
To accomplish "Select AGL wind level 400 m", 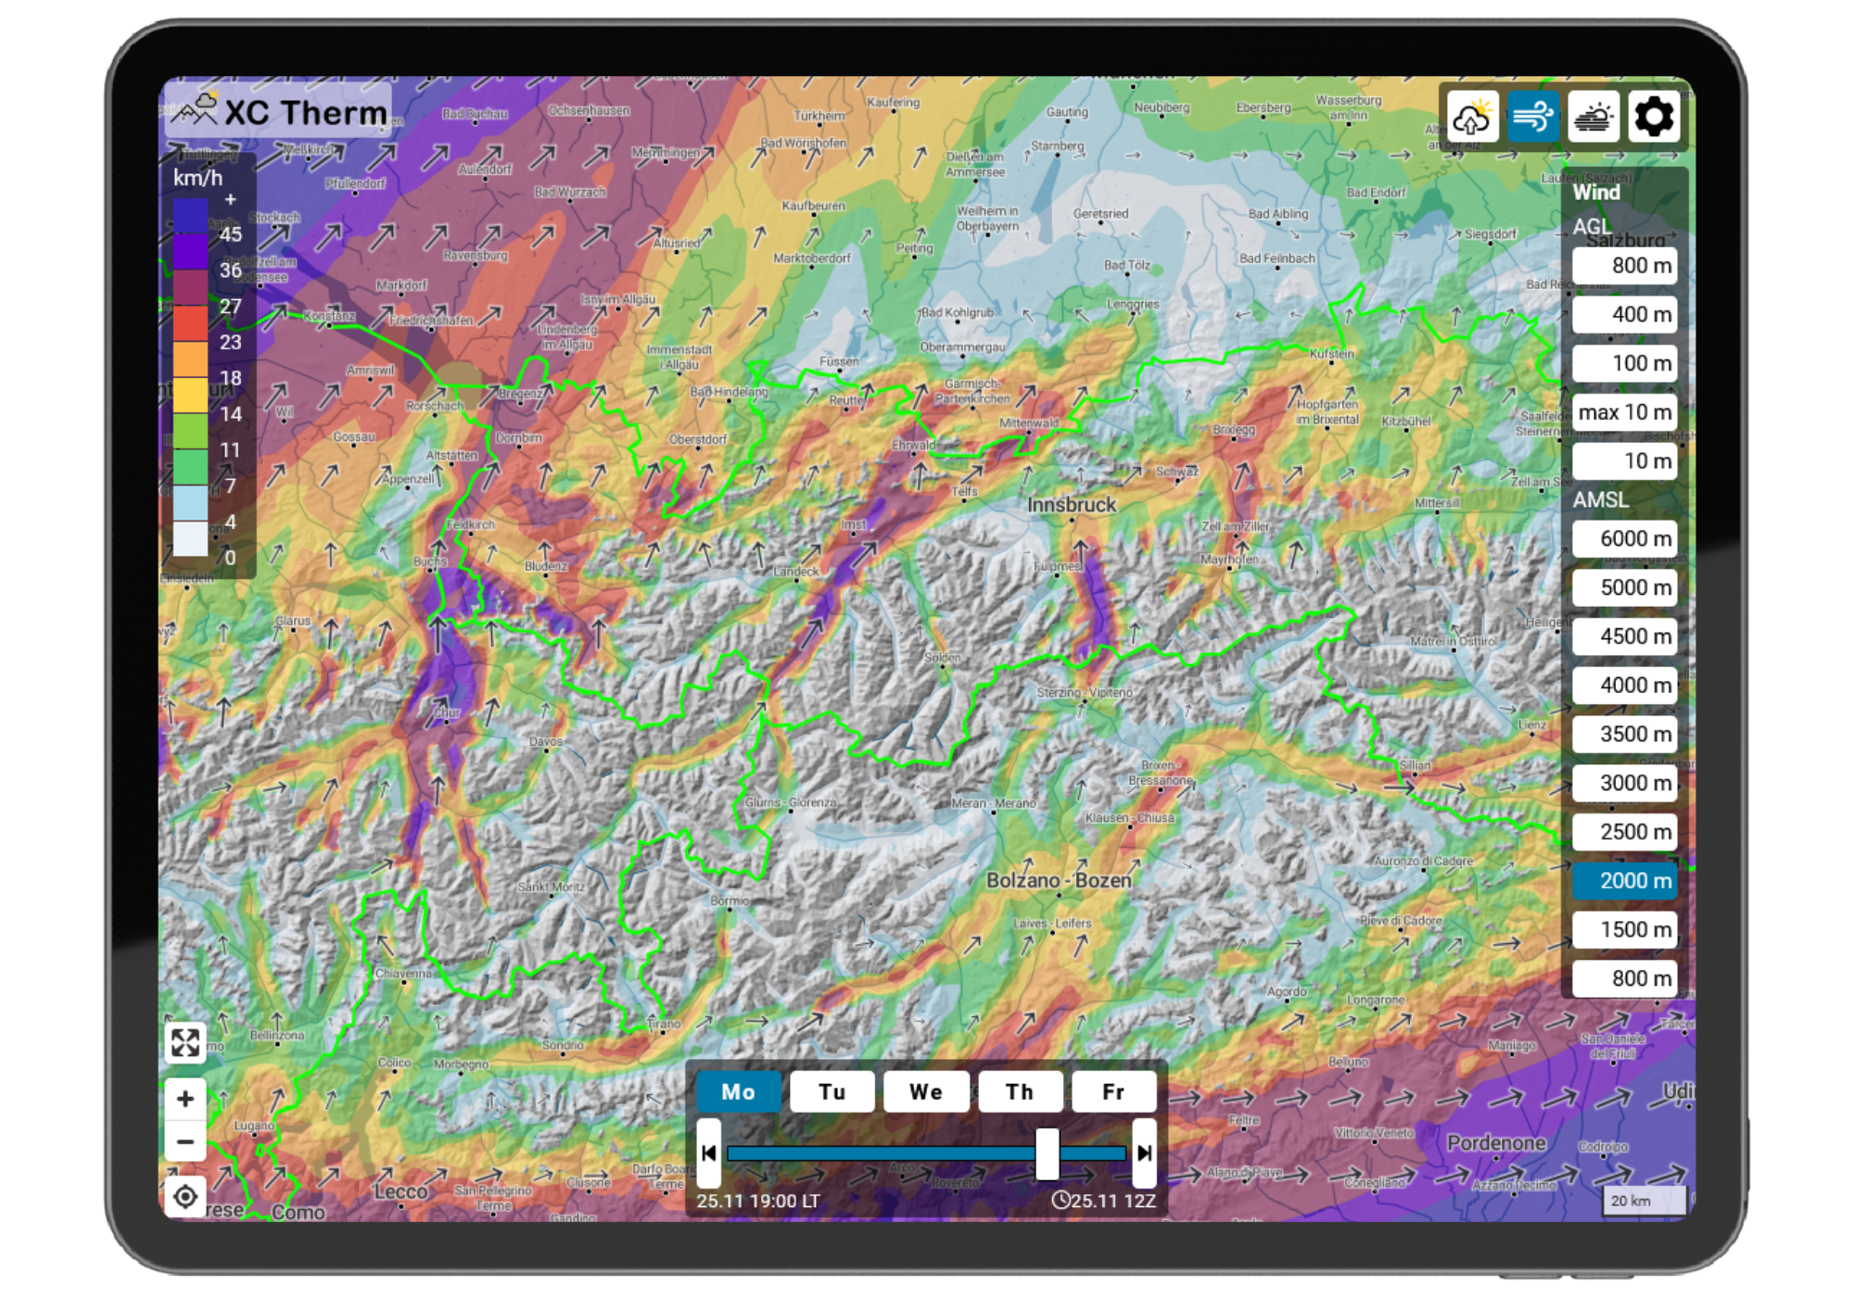I will (x=1625, y=314).
